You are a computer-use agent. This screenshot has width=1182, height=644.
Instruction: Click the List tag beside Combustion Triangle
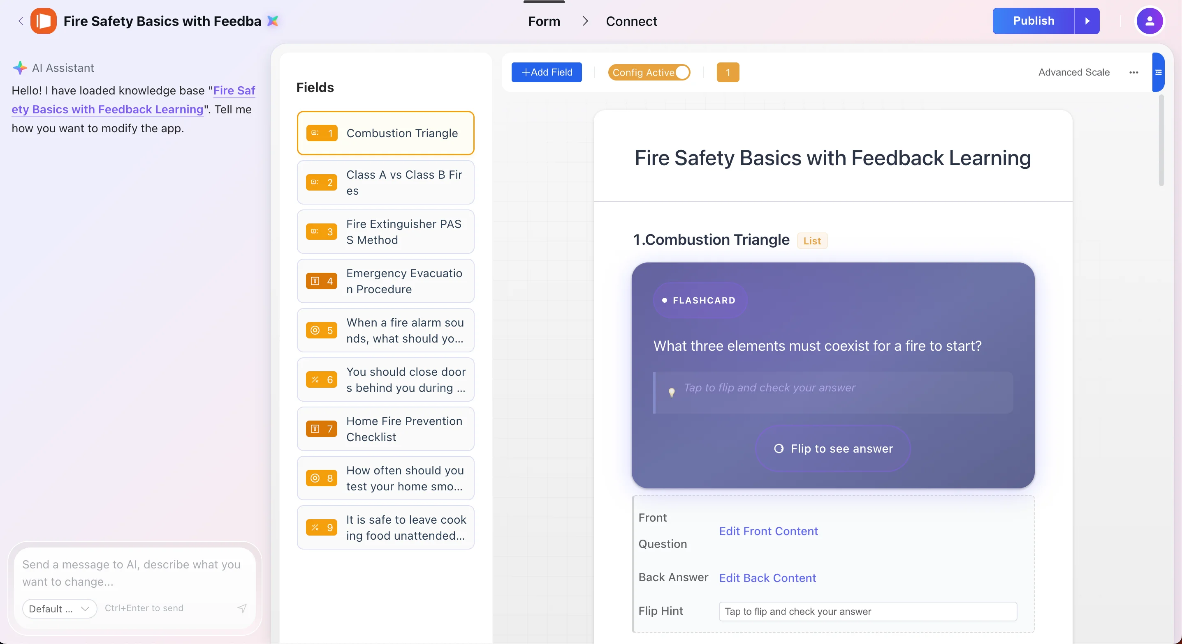tap(812, 241)
